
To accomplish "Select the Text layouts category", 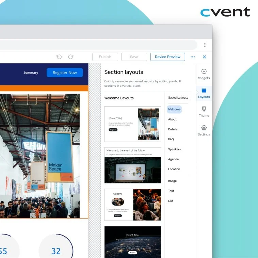I will point(171,191).
